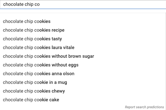Viewport: 166px width, 110px height.
Task: Select 'chocolate chip cookies chewy' suggestion
Action: pyautogui.click(x=83, y=91)
